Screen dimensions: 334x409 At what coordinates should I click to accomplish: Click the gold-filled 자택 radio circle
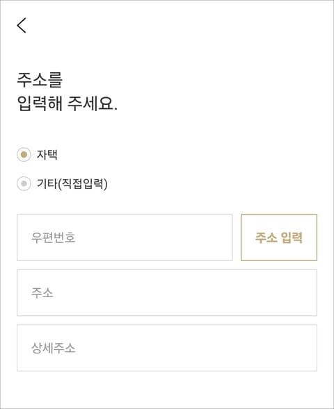point(24,155)
